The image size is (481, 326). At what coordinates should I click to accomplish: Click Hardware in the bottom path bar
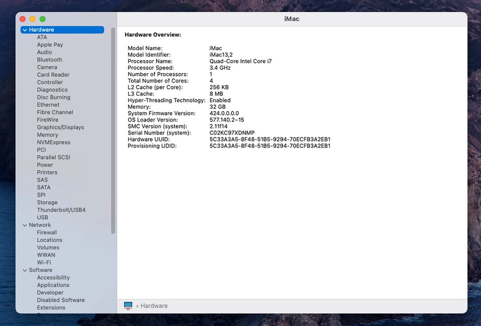tap(154, 306)
